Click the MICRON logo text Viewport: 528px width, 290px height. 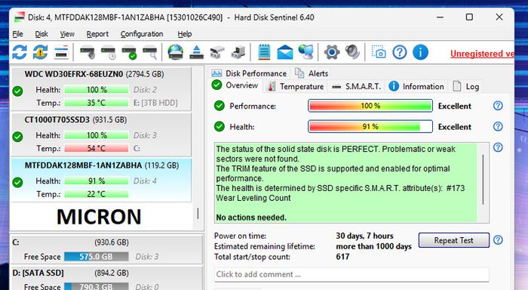tap(99, 217)
